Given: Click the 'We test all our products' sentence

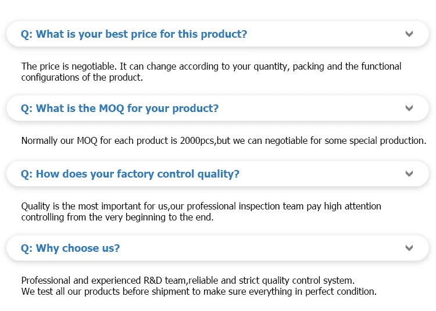Looking at the screenshot, I should pyautogui.click(x=199, y=291).
